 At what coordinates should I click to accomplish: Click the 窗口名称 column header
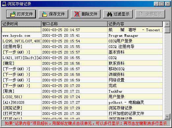tap(74, 24)
